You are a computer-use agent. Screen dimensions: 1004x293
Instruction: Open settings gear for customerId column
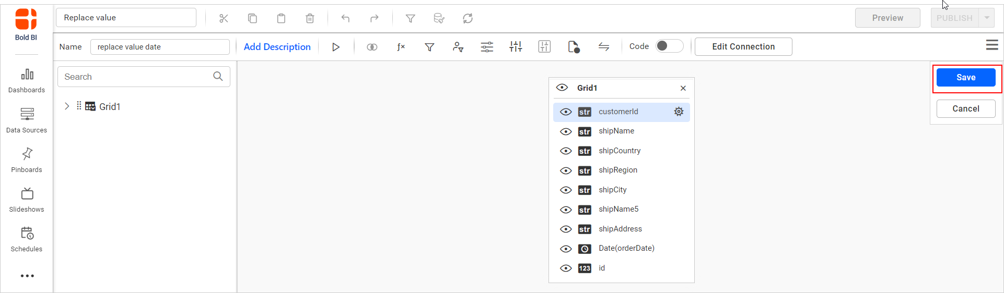(x=679, y=112)
